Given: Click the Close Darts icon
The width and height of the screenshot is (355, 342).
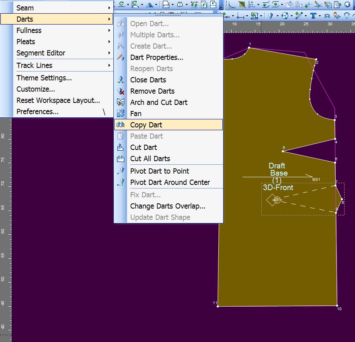Looking at the screenshot, I should [x=121, y=80].
